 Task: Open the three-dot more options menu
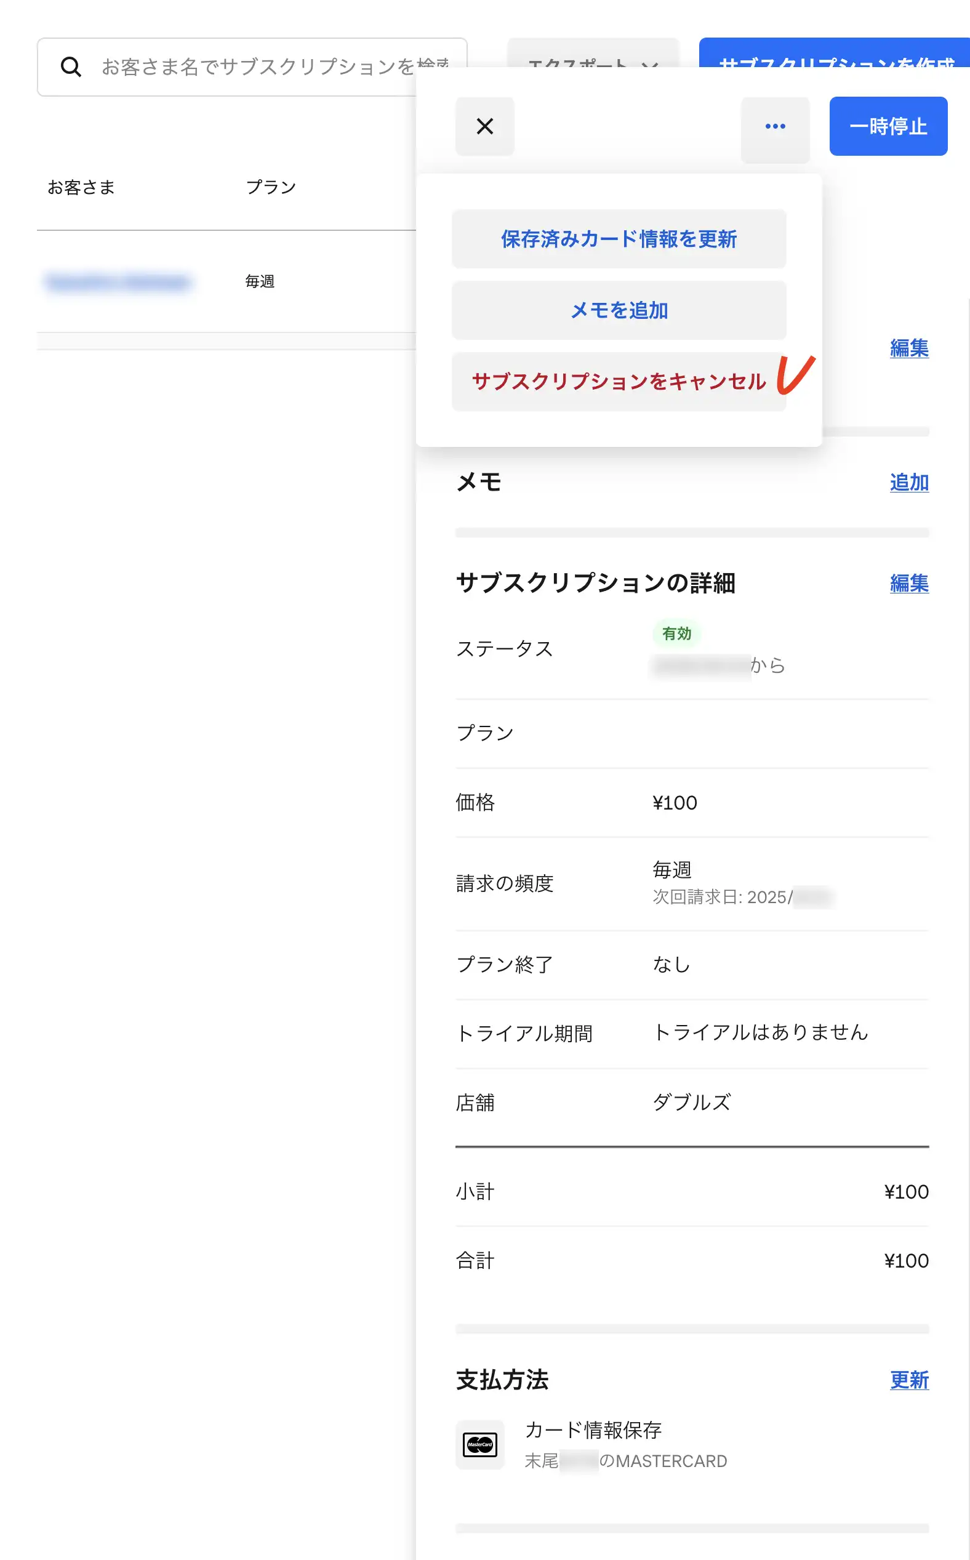pyautogui.click(x=775, y=126)
